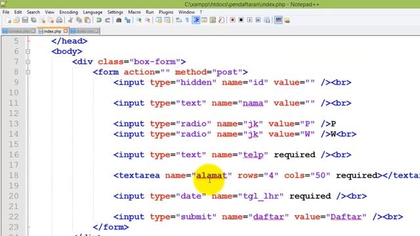Open the Edit menu
Viewport: 420px width, 236px height.
(x=18, y=12)
